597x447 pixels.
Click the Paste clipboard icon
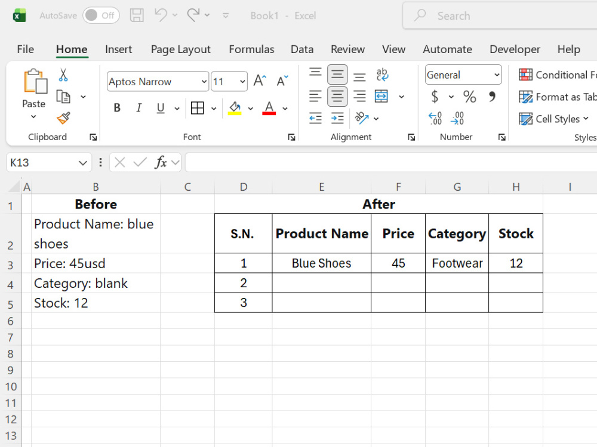tap(35, 81)
